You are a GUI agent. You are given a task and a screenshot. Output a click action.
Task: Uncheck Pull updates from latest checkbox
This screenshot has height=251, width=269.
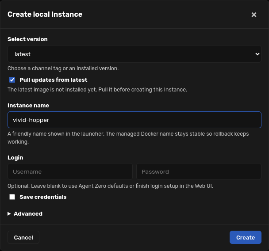(x=12, y=80)
